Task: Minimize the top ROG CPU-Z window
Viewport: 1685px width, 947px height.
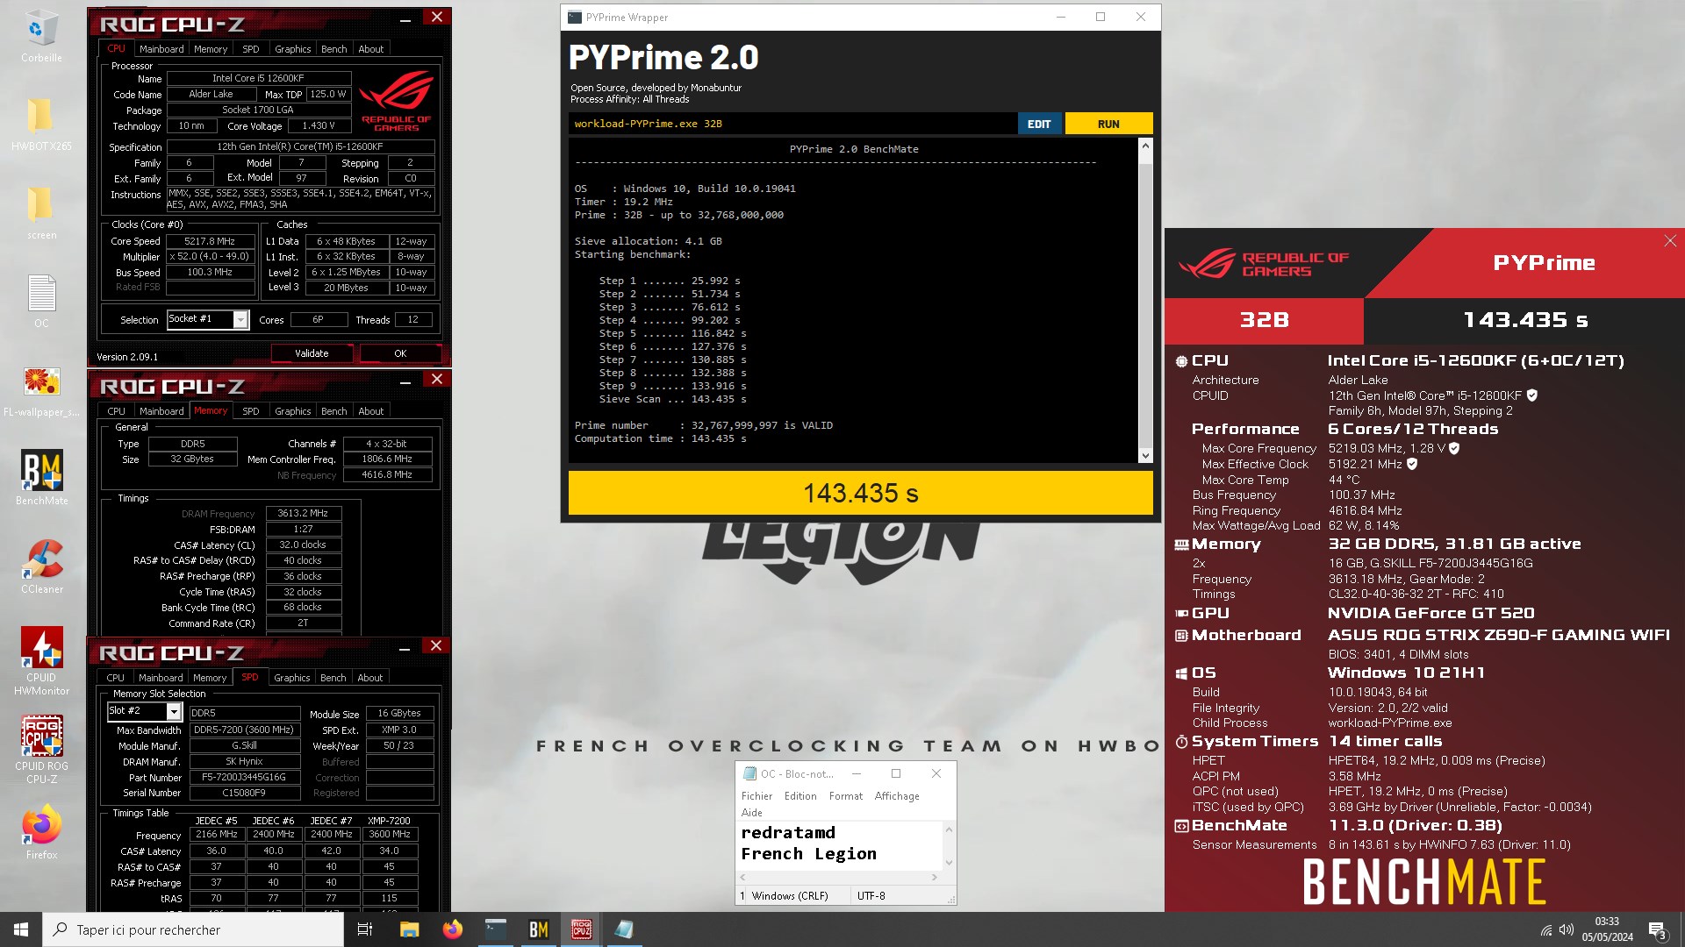Action: pyautogui.click(x=405, y=18)
